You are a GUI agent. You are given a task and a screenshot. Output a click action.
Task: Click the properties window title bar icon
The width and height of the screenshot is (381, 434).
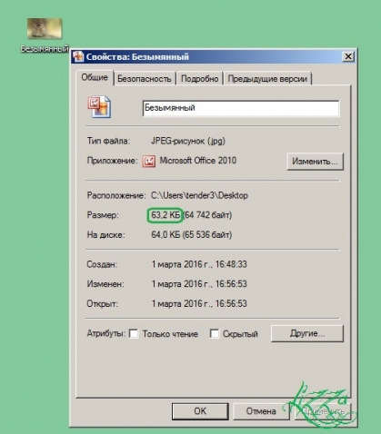point(78,56)
